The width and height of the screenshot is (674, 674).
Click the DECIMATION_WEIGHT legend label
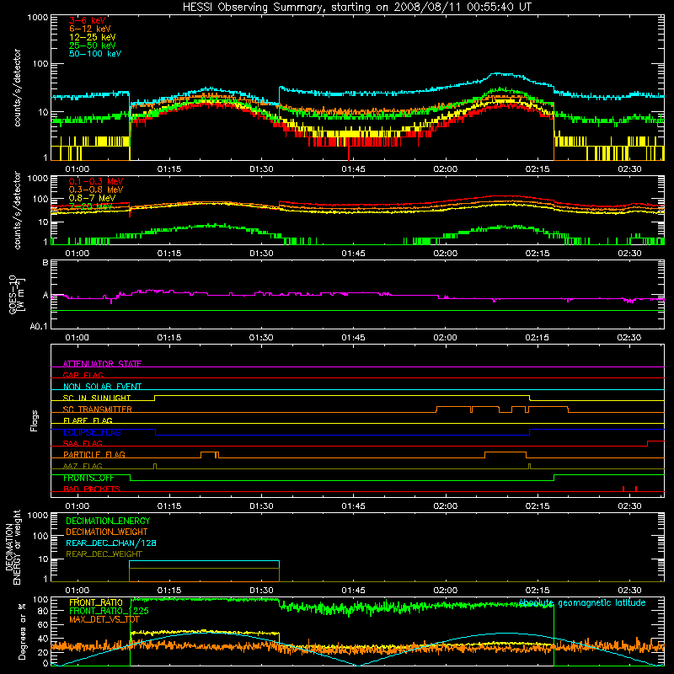point(107,532)
